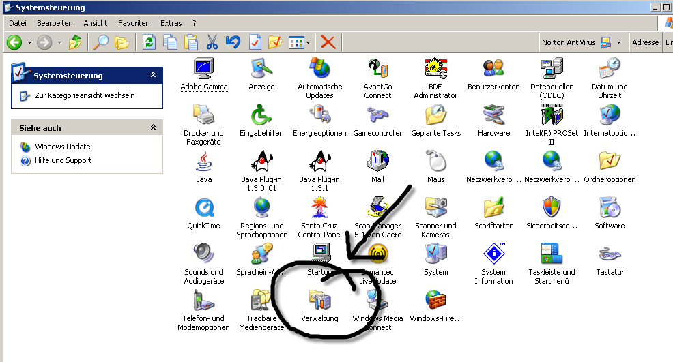Collapse the Siehe auch panel

[x=153, y=127]
